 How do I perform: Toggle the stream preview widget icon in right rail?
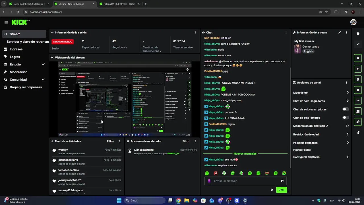pos(358,58)
